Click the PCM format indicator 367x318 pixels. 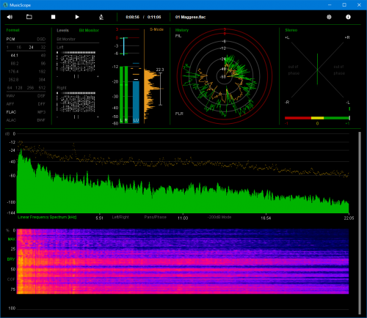click(10, 39)
